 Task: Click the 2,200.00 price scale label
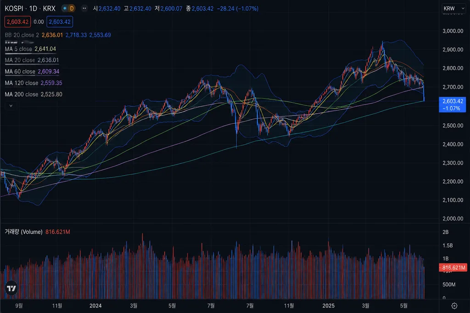click(453, 181)
